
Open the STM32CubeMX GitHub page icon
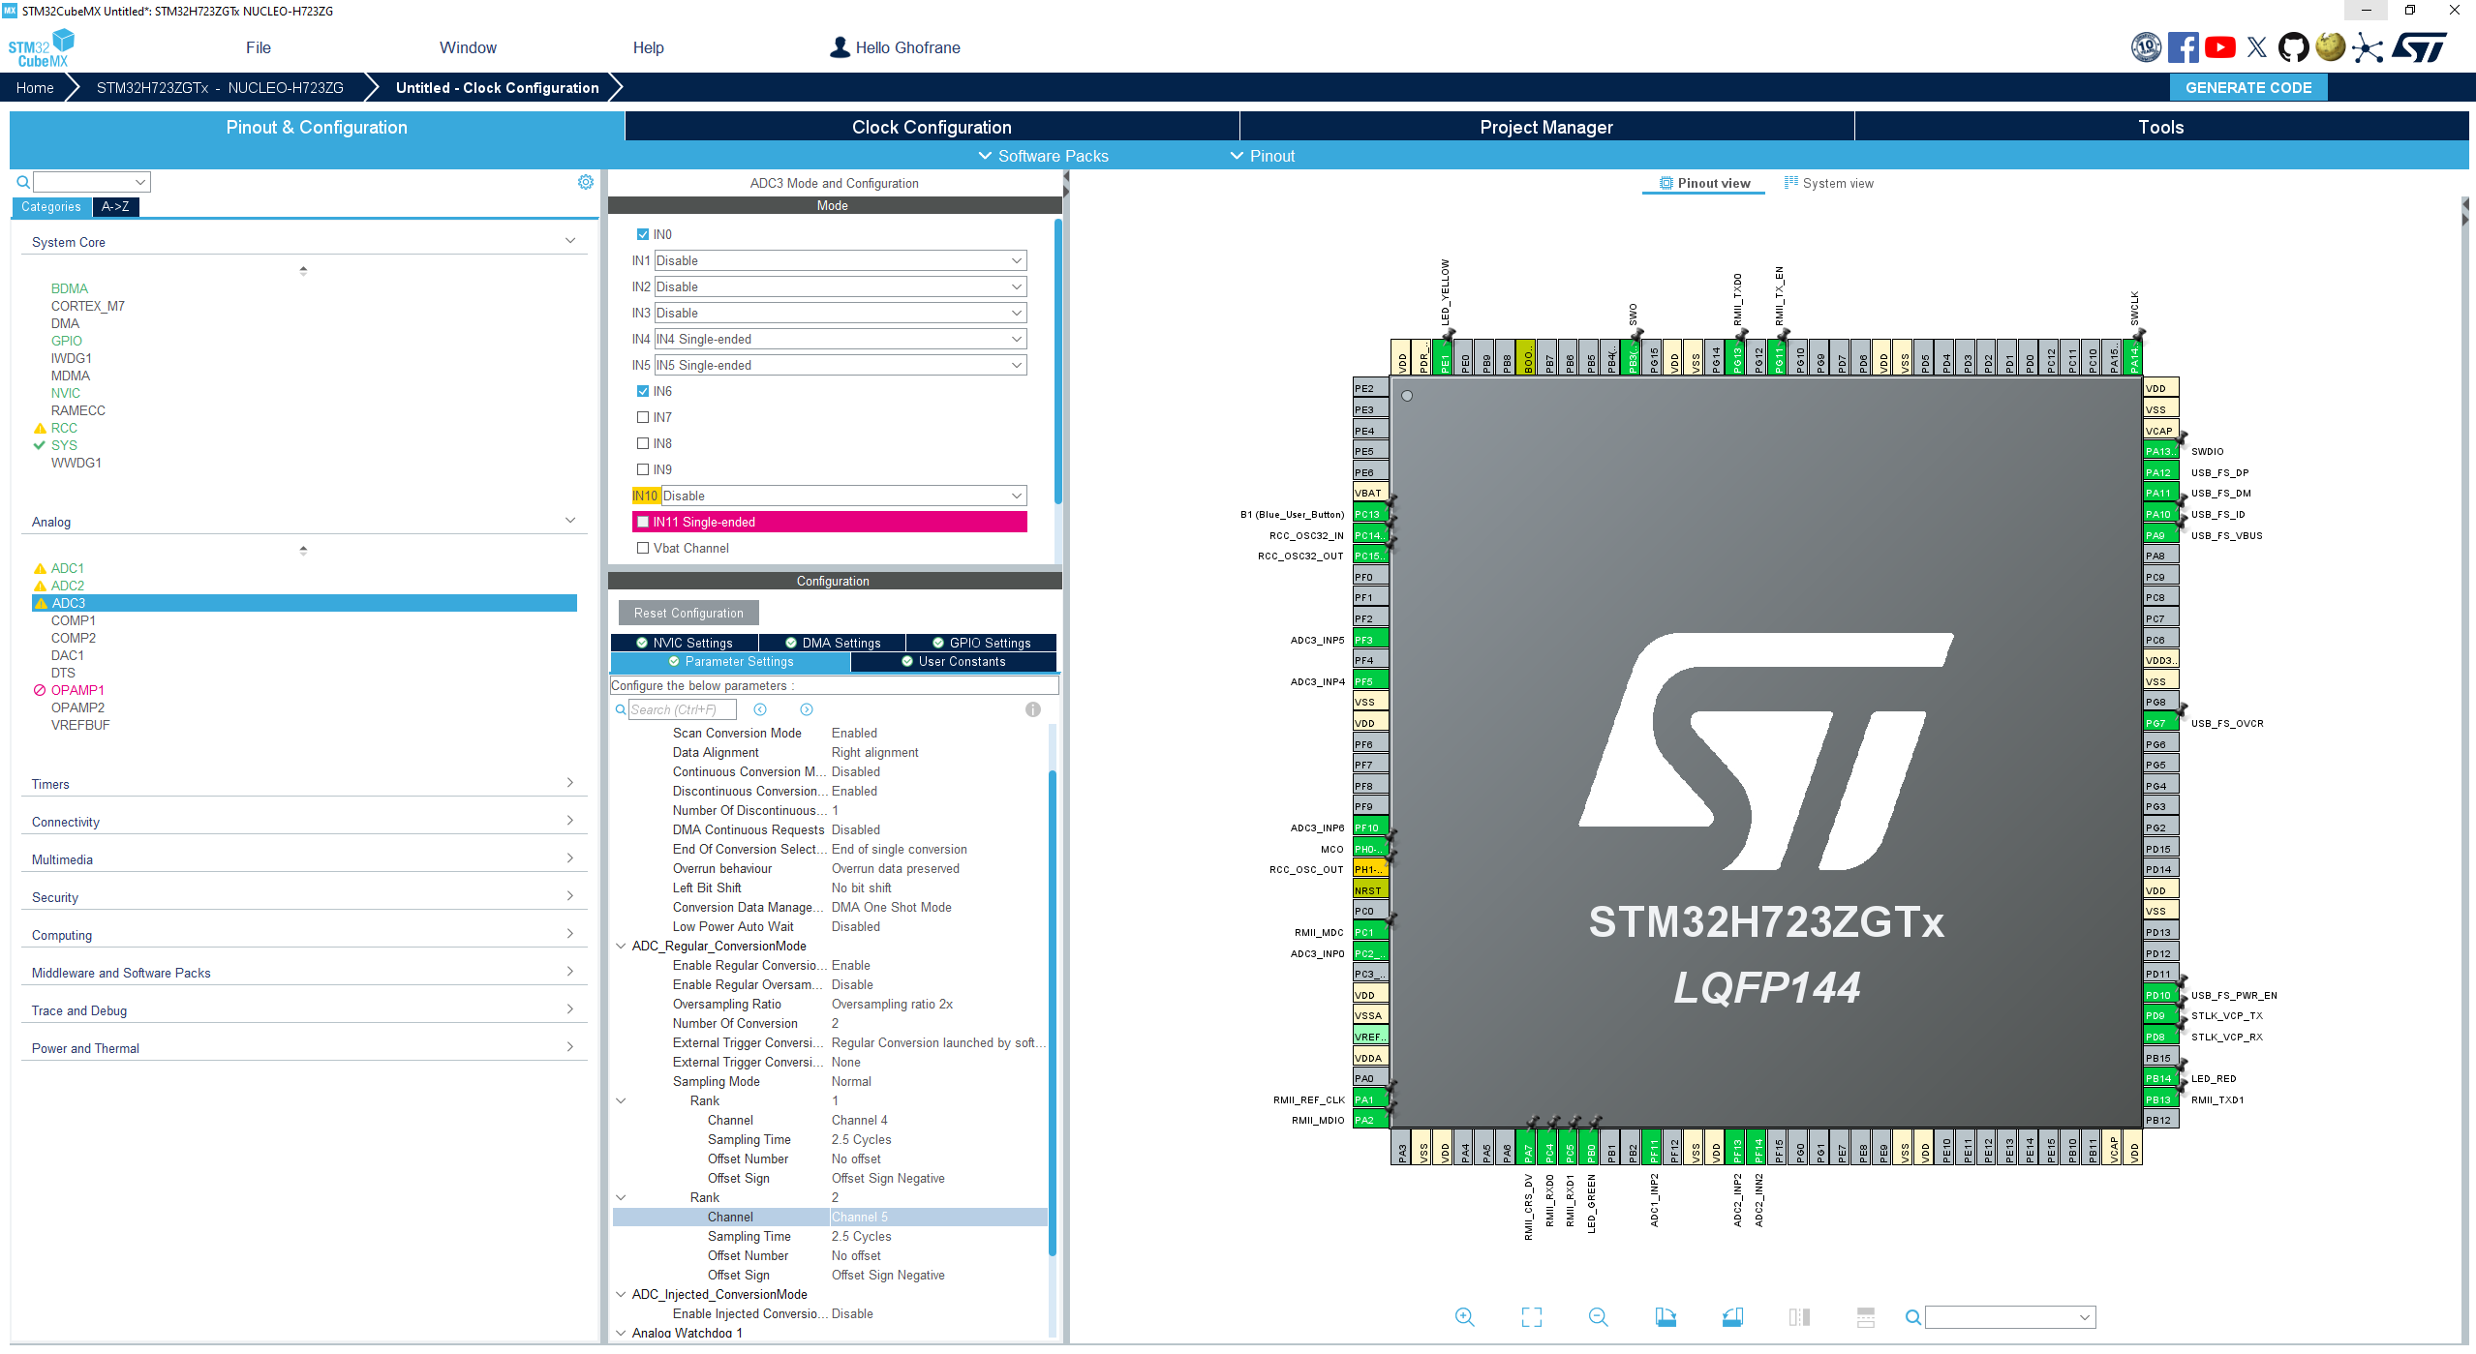[2293, 46]
